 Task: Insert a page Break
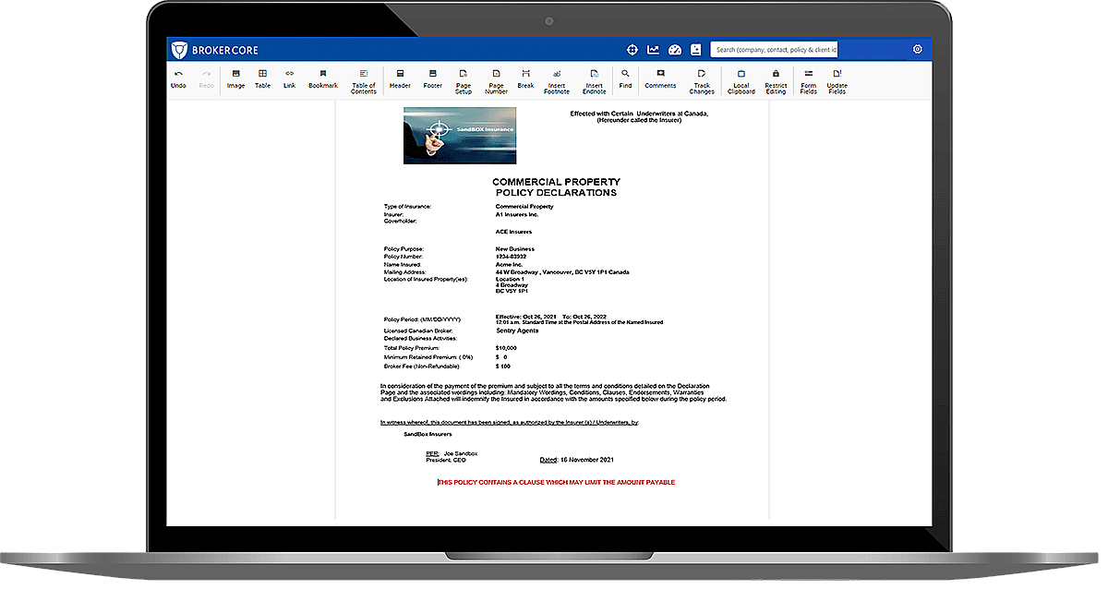tap(525, 78)
